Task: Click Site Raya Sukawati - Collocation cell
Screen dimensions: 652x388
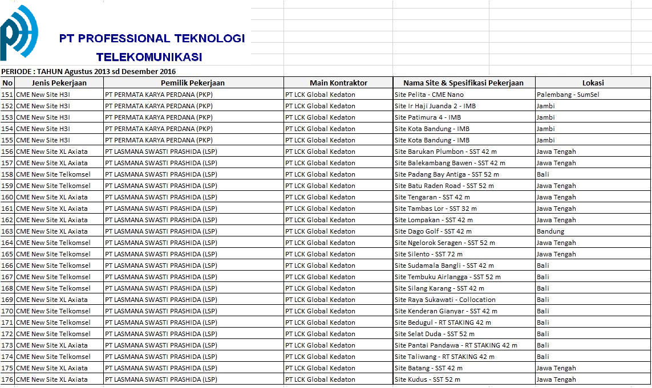Action: click(x=445, y=300)
